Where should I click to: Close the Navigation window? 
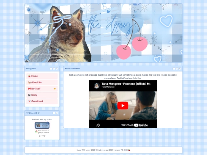pyautogui.click(x=57, y=69)
